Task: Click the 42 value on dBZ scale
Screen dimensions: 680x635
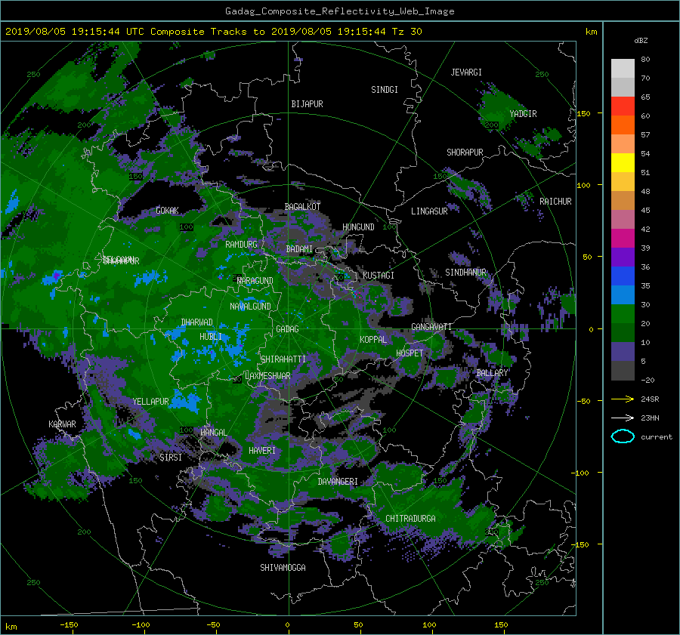Action: pos(645,230)
